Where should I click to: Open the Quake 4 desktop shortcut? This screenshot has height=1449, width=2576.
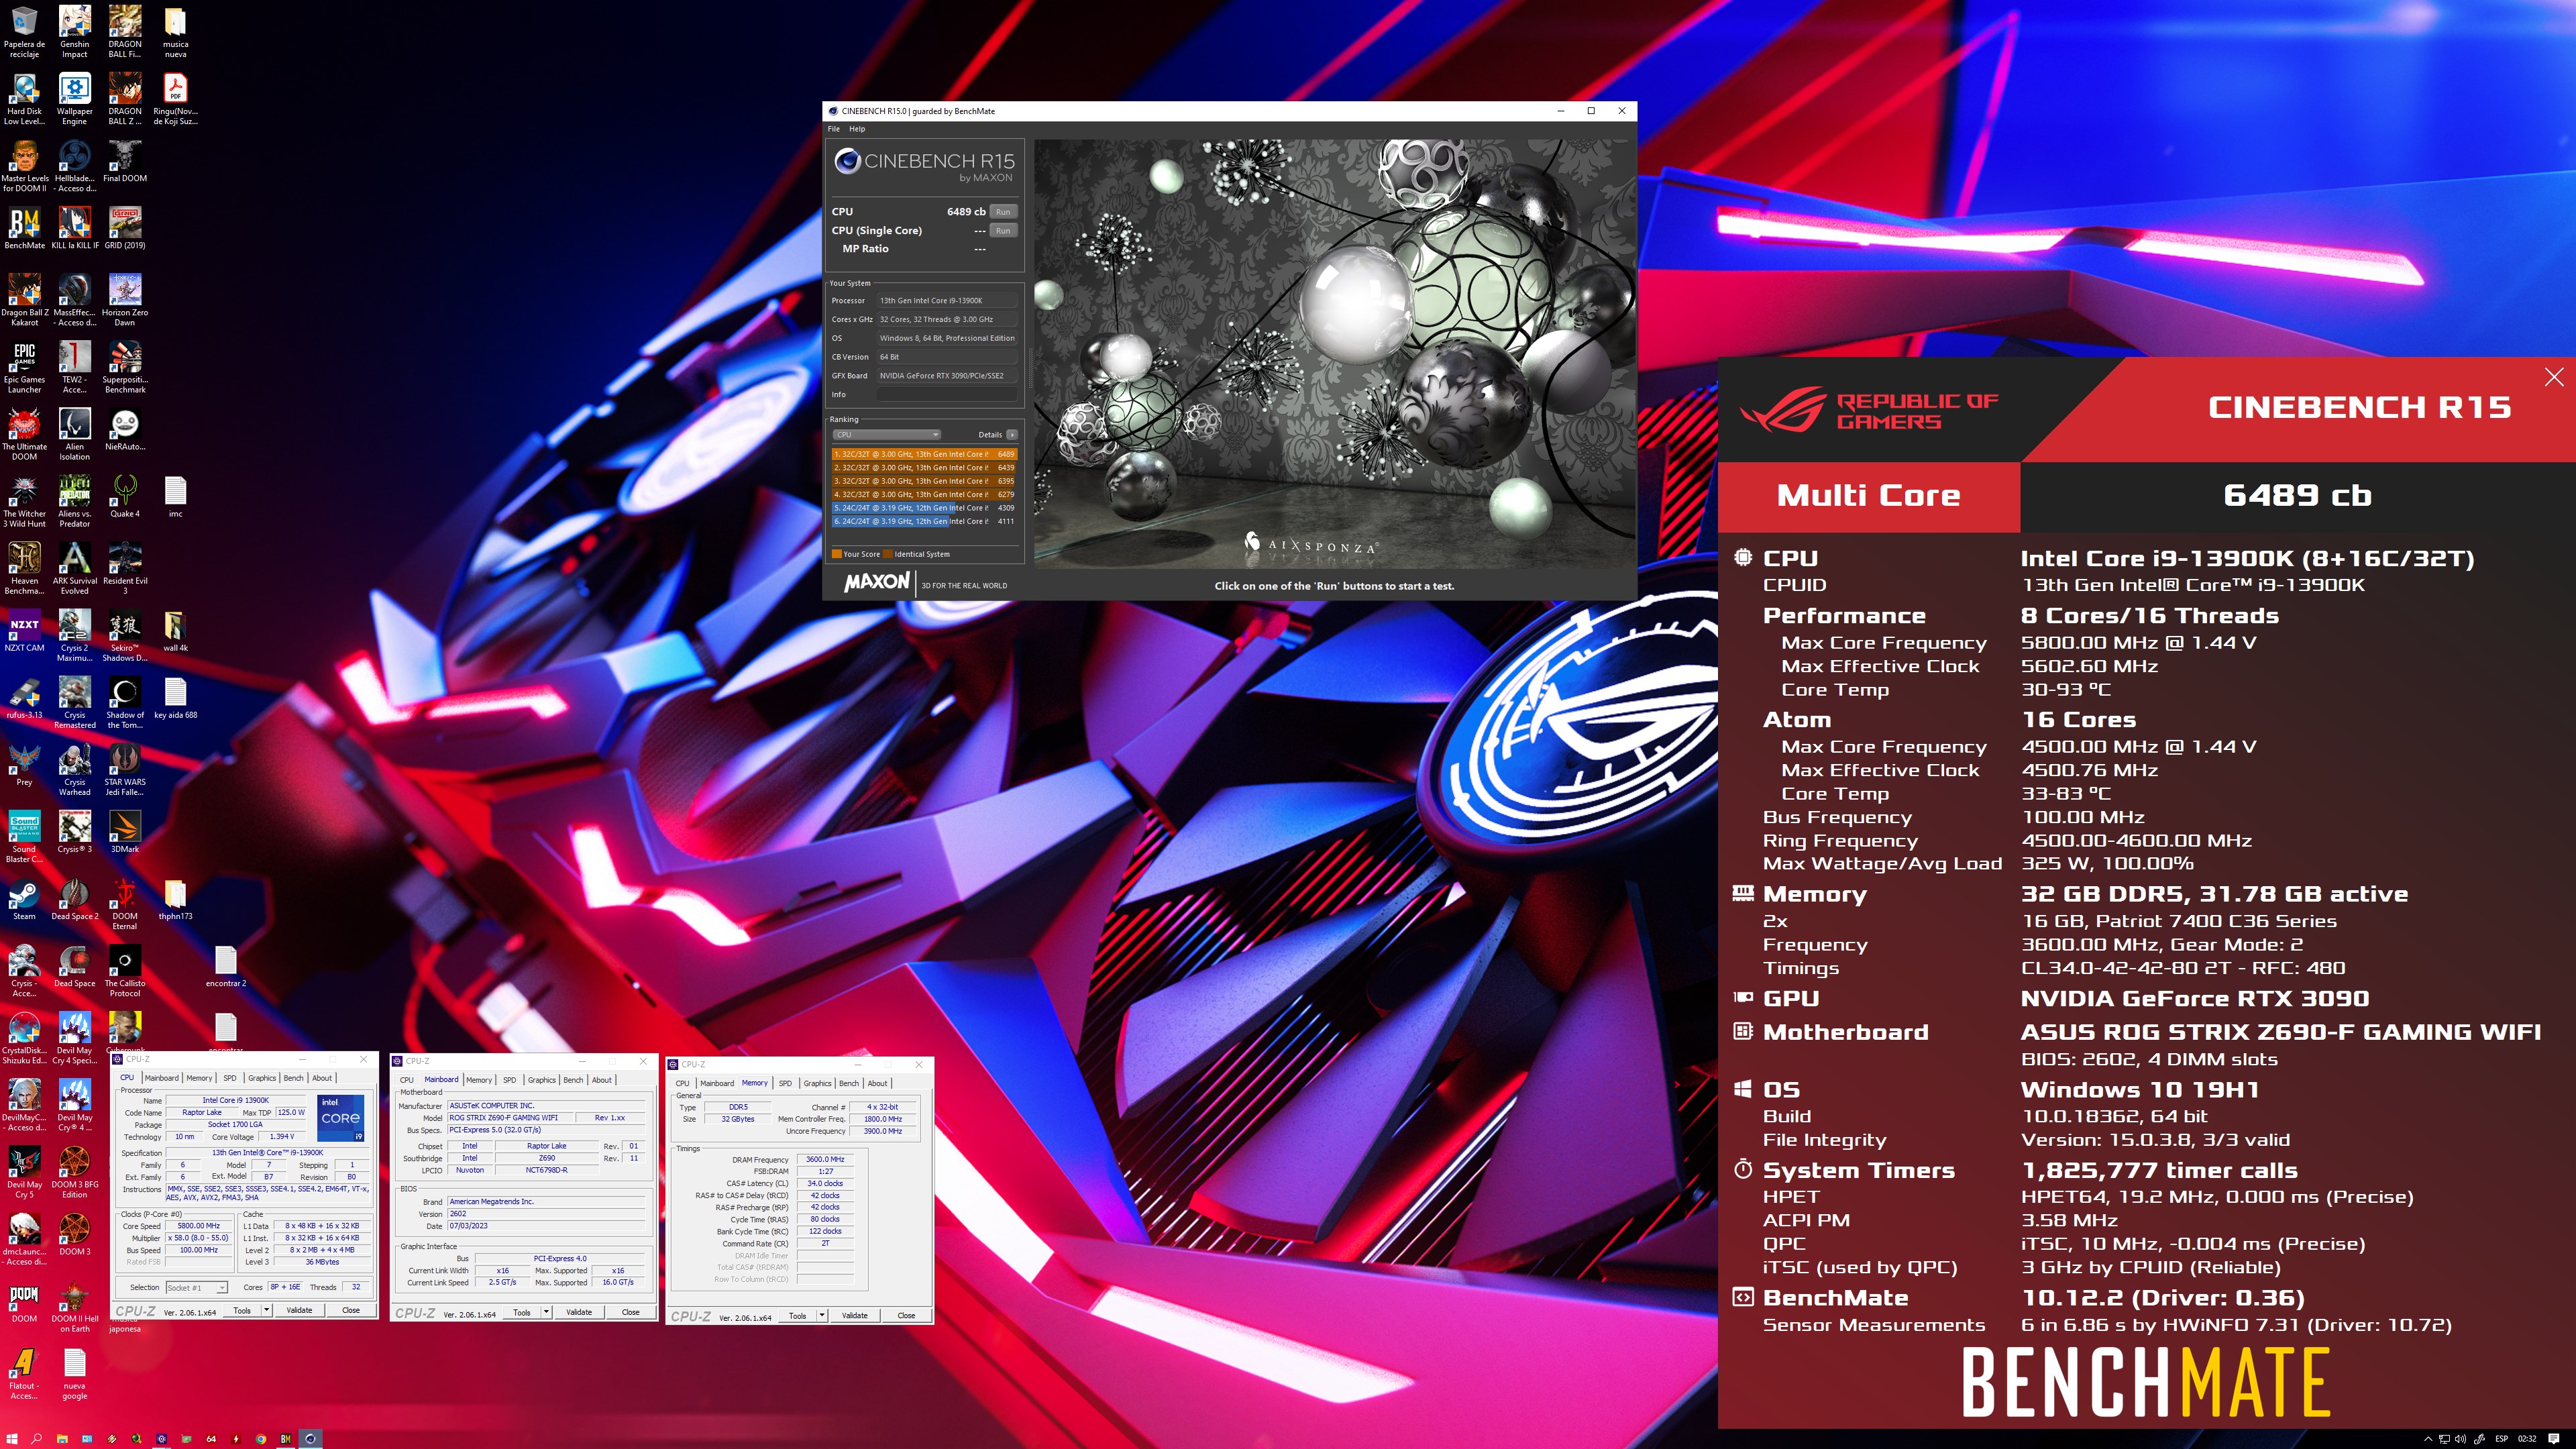pos(125,496)
